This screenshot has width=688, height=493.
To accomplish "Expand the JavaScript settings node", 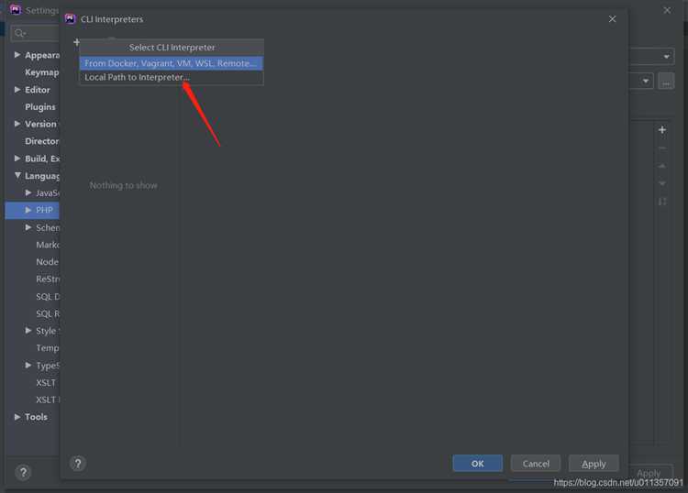I will coord(28,192).
